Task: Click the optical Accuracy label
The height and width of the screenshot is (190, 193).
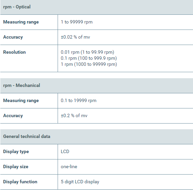Action: 13,37
